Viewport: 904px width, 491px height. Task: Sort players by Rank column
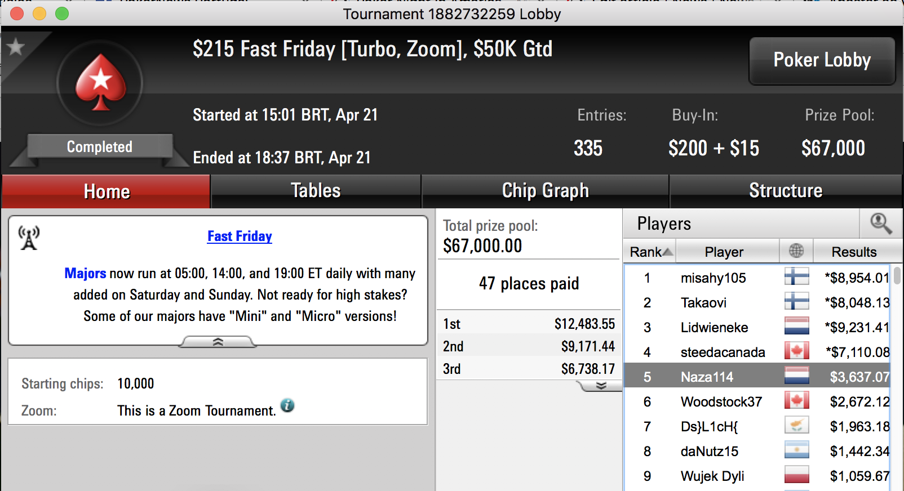pos(650,251)
